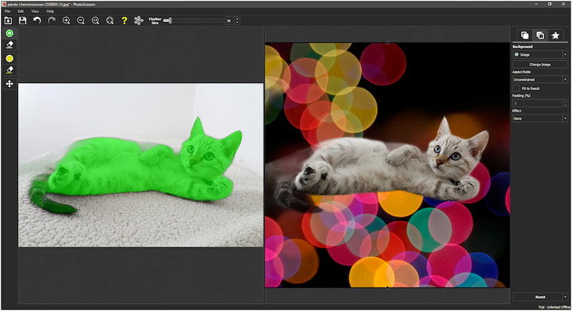
Task: Switch to the star-icon tab
Action: click(x=555, y=35)
